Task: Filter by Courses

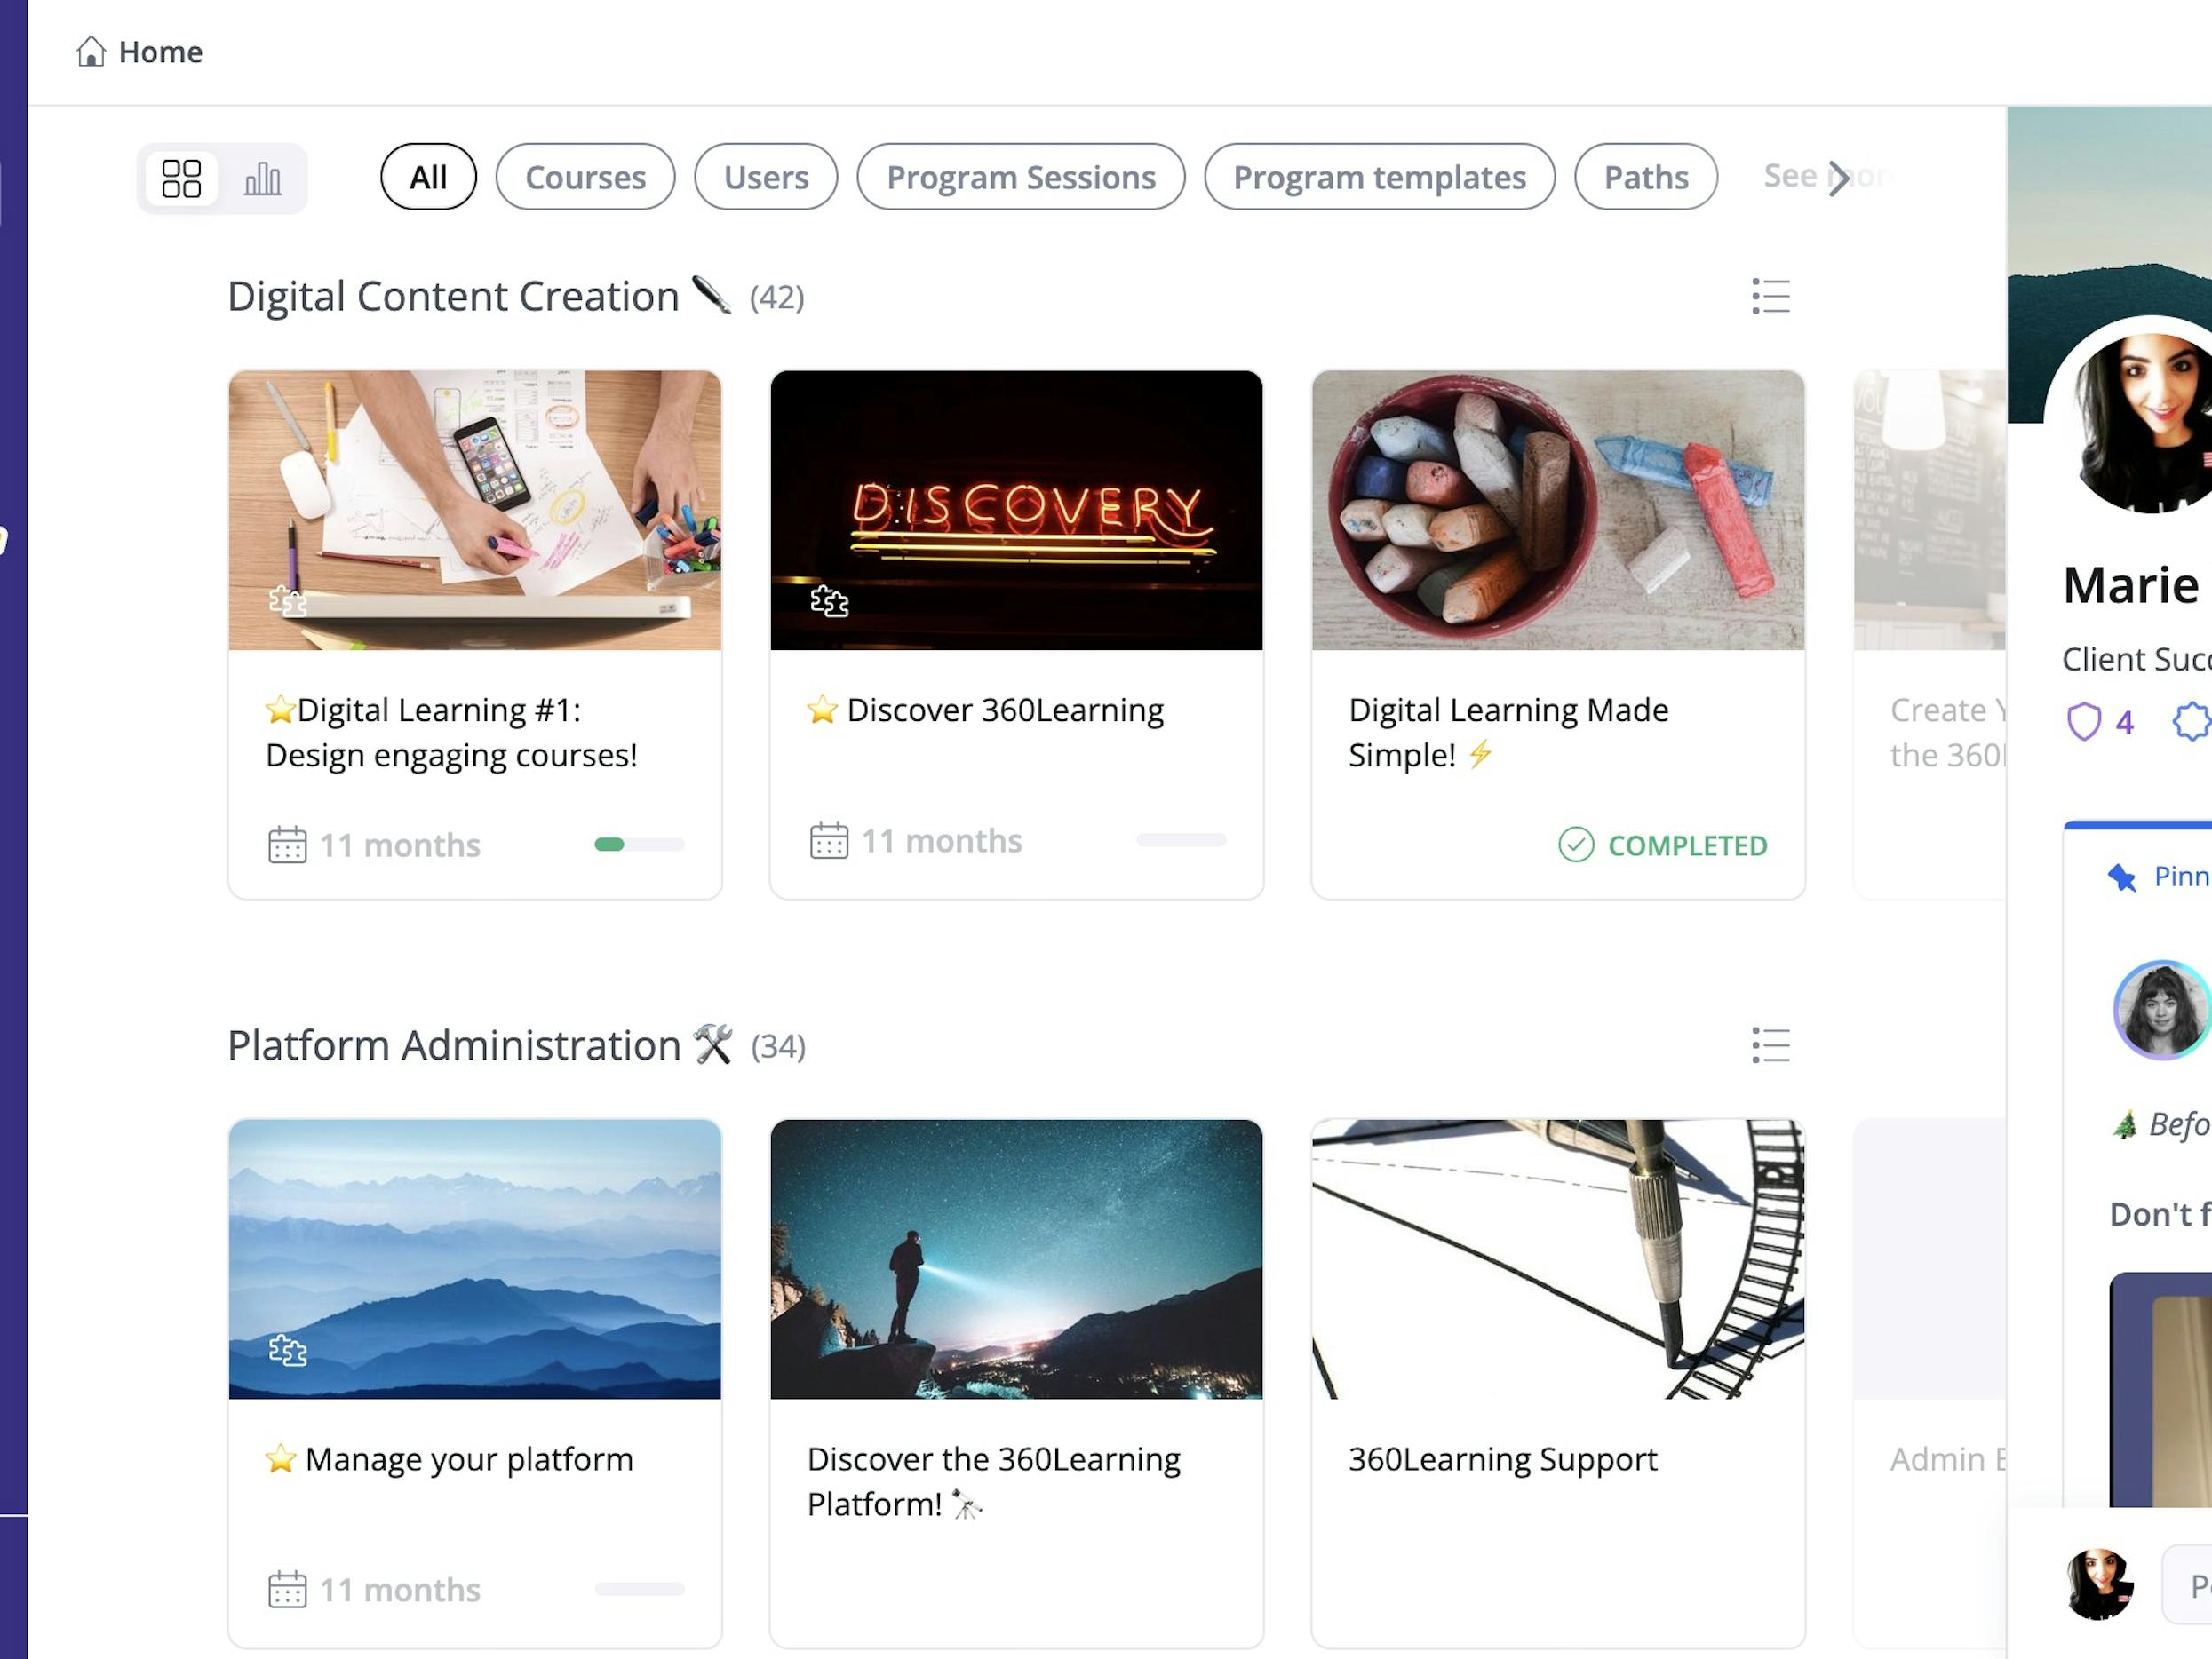Action: (585, 177)
